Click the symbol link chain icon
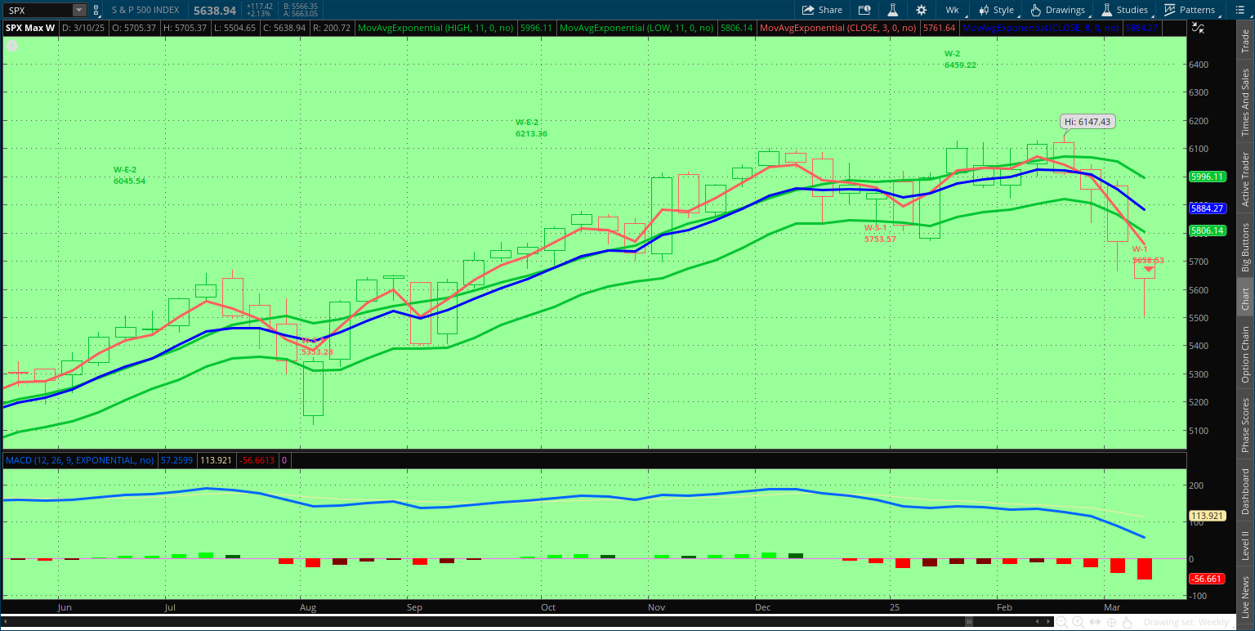This screenshot has height=631, width=1255. click(96, 10)
